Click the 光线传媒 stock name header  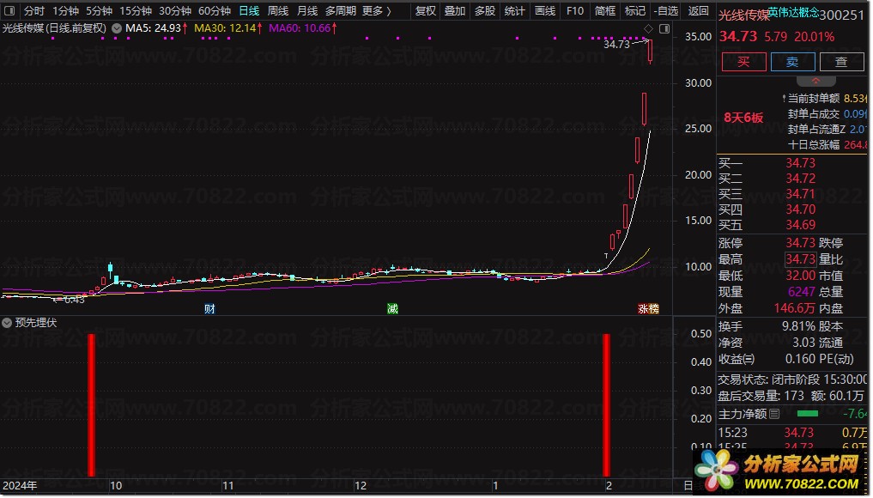pos(743,15)
